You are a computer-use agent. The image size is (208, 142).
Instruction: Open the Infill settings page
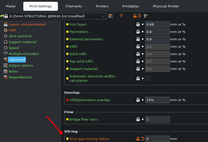pos(12,30)
